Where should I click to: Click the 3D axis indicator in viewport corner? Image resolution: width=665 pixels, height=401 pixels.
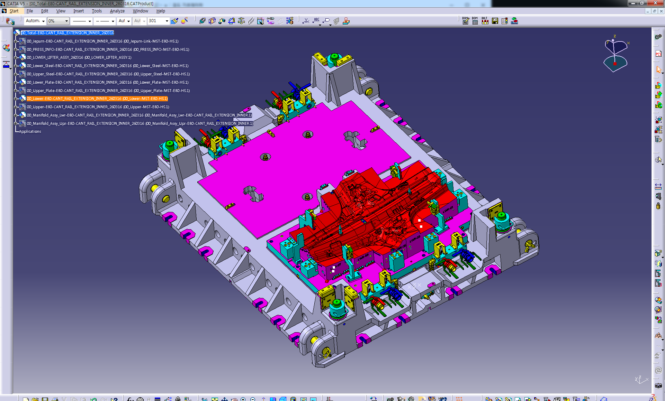pos(641,380)
